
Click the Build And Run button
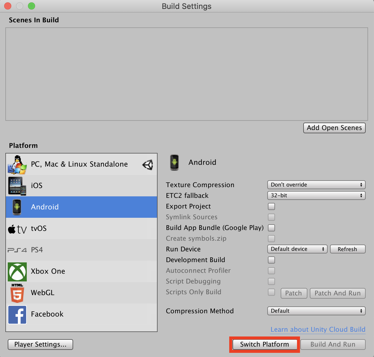tap(333, 345)
